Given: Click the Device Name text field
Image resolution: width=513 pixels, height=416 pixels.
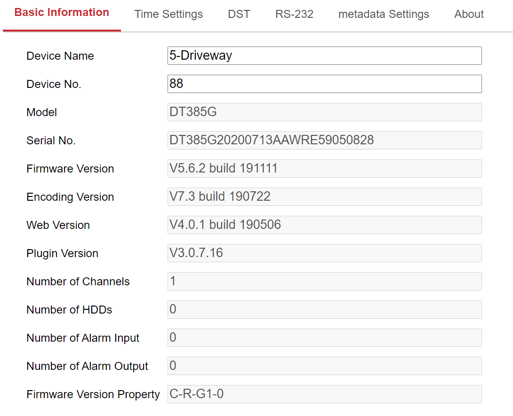Looking at the screenshot, I should [324, 55].
